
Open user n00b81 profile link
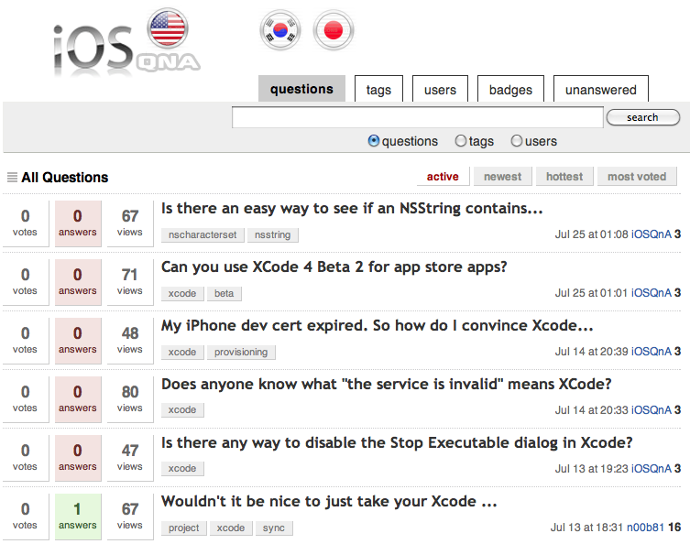tap(646, 528)
